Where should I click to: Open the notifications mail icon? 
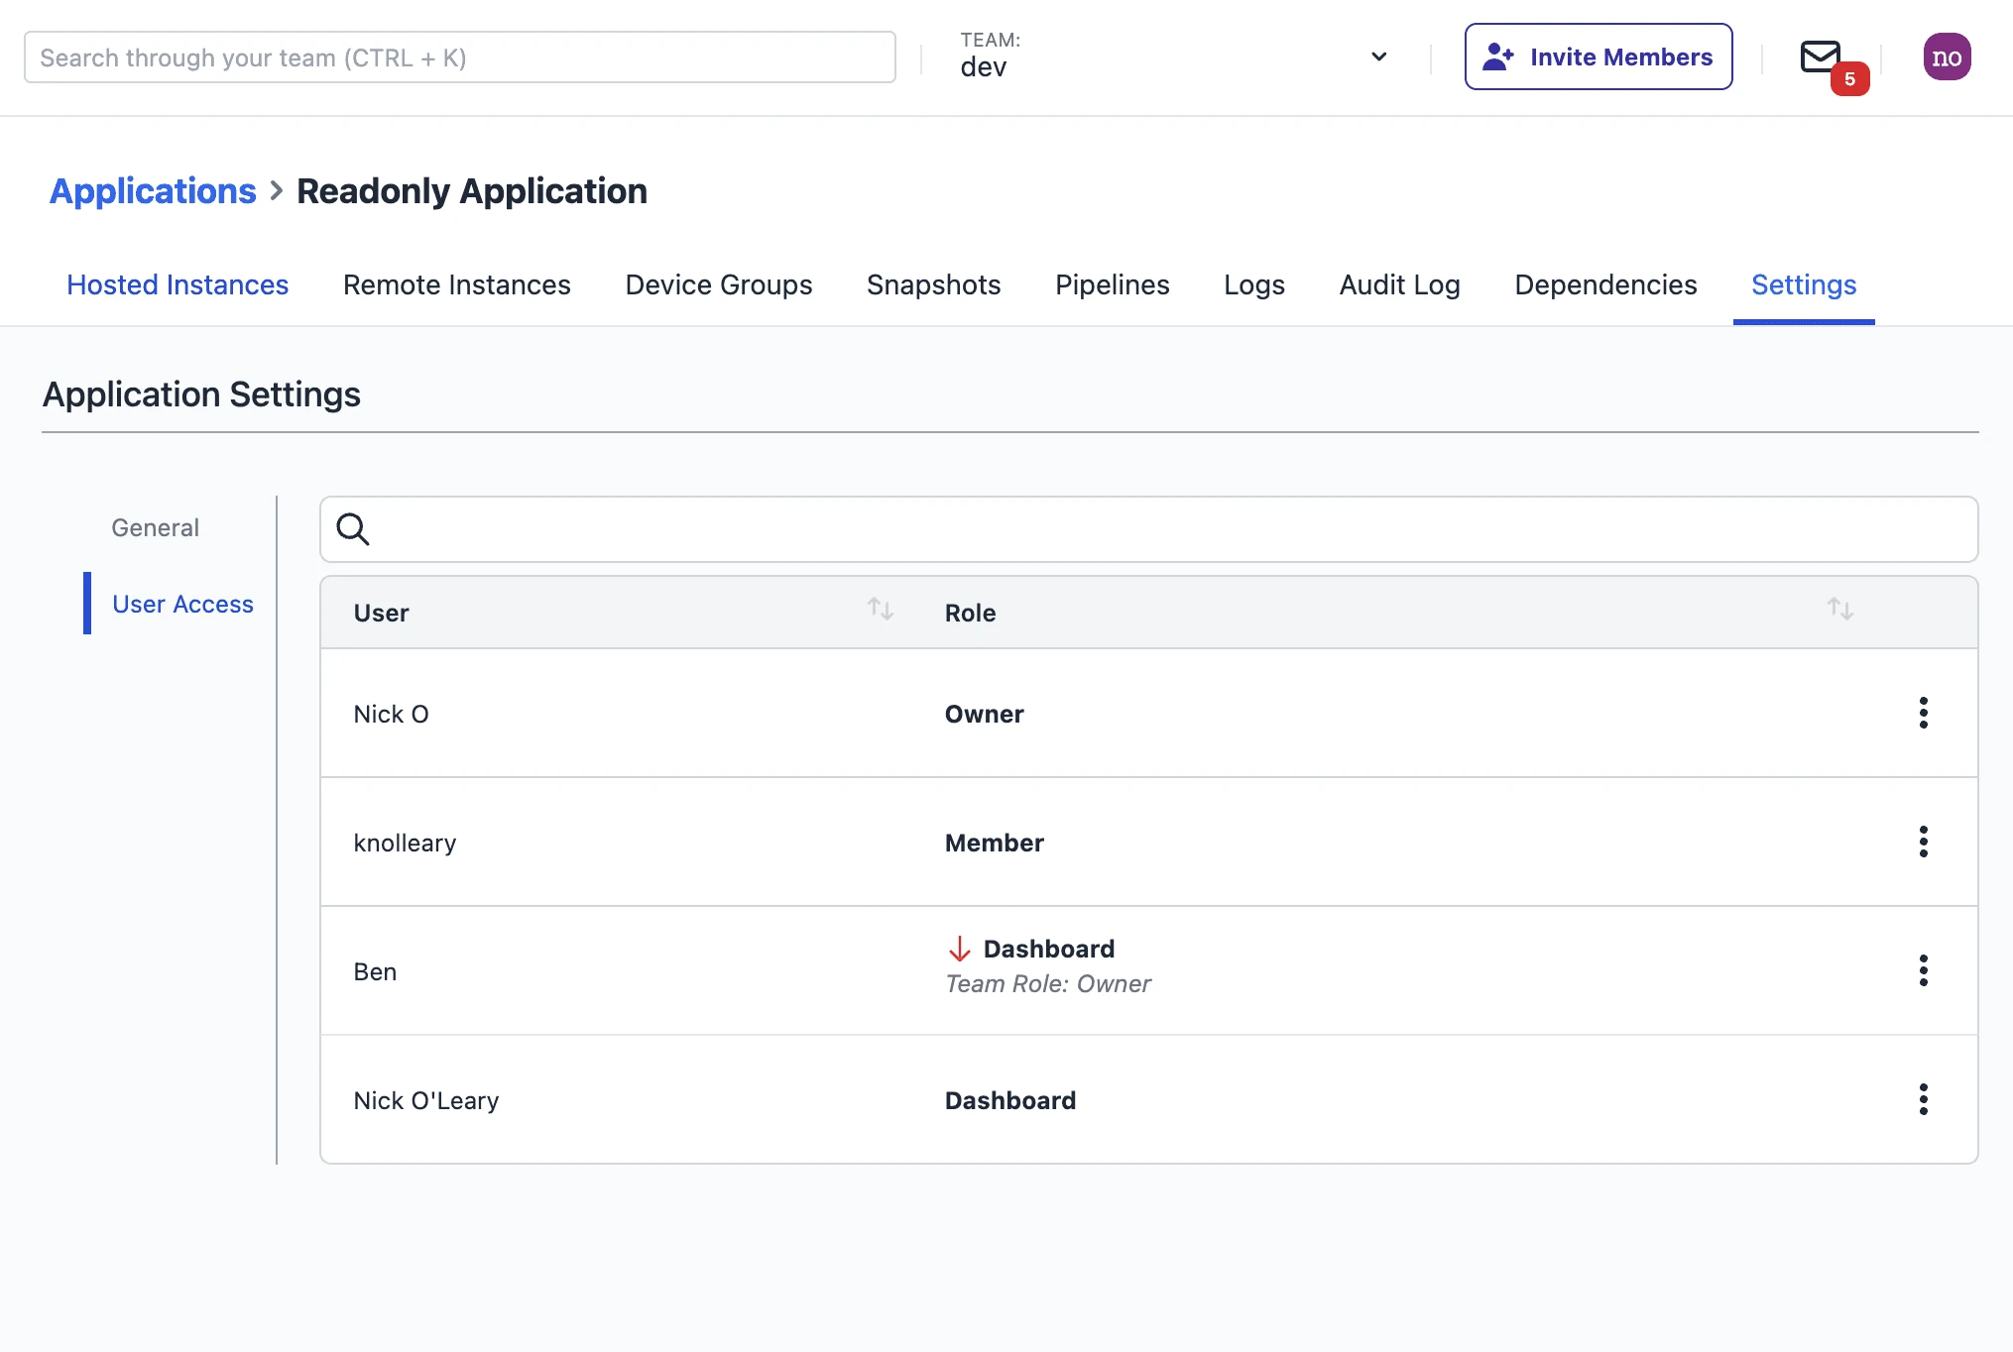(x=1821, y=56)
